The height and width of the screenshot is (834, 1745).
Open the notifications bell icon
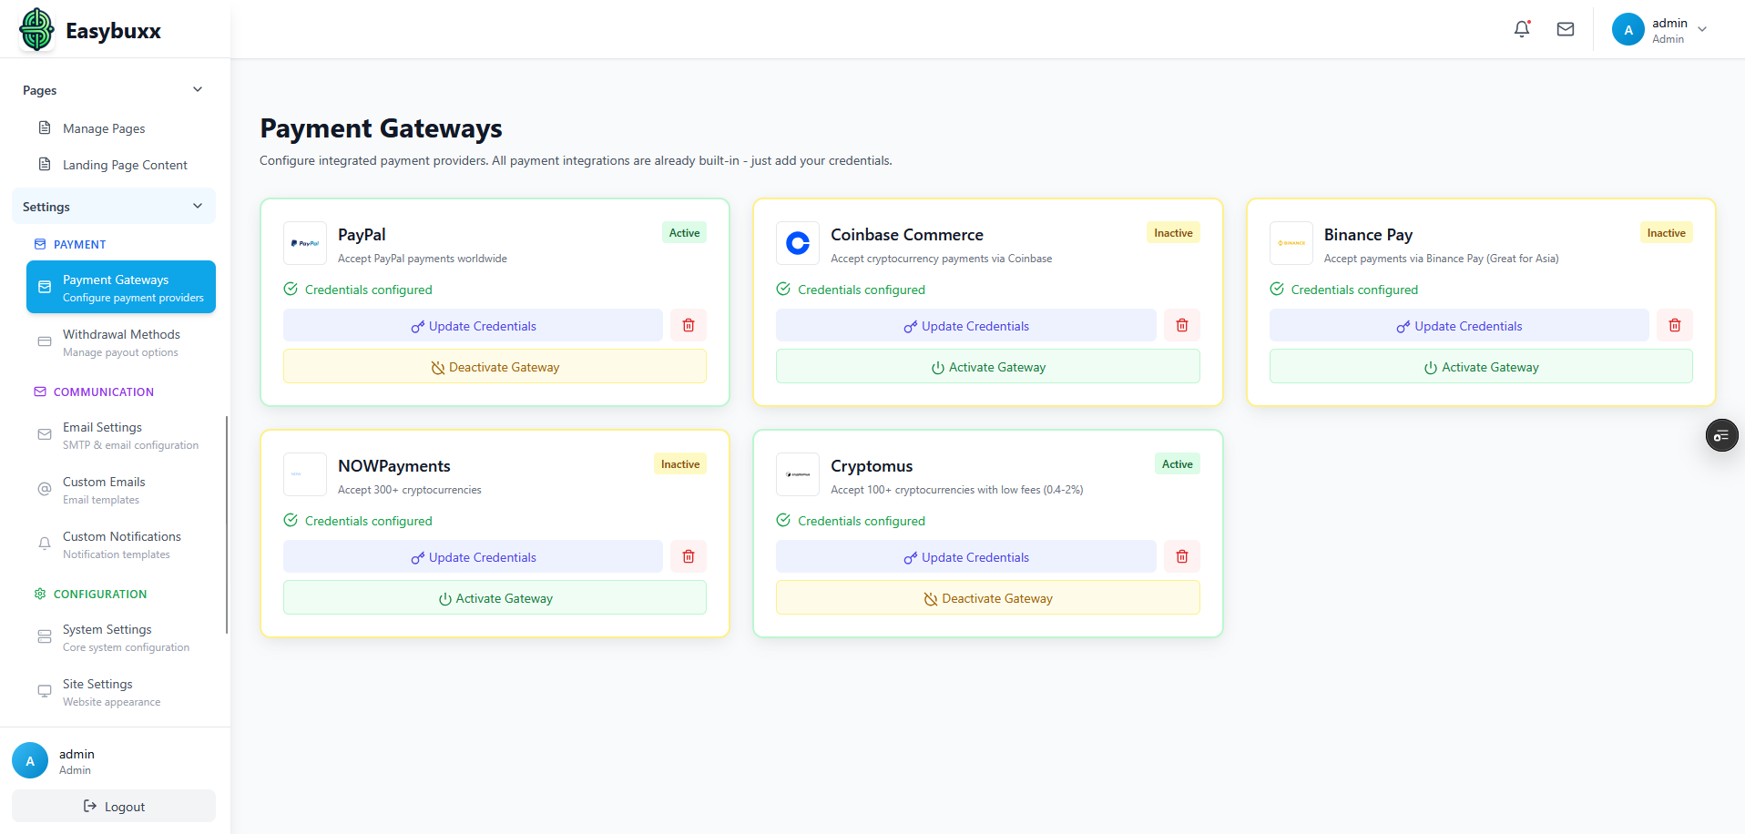pos(1522,29)
